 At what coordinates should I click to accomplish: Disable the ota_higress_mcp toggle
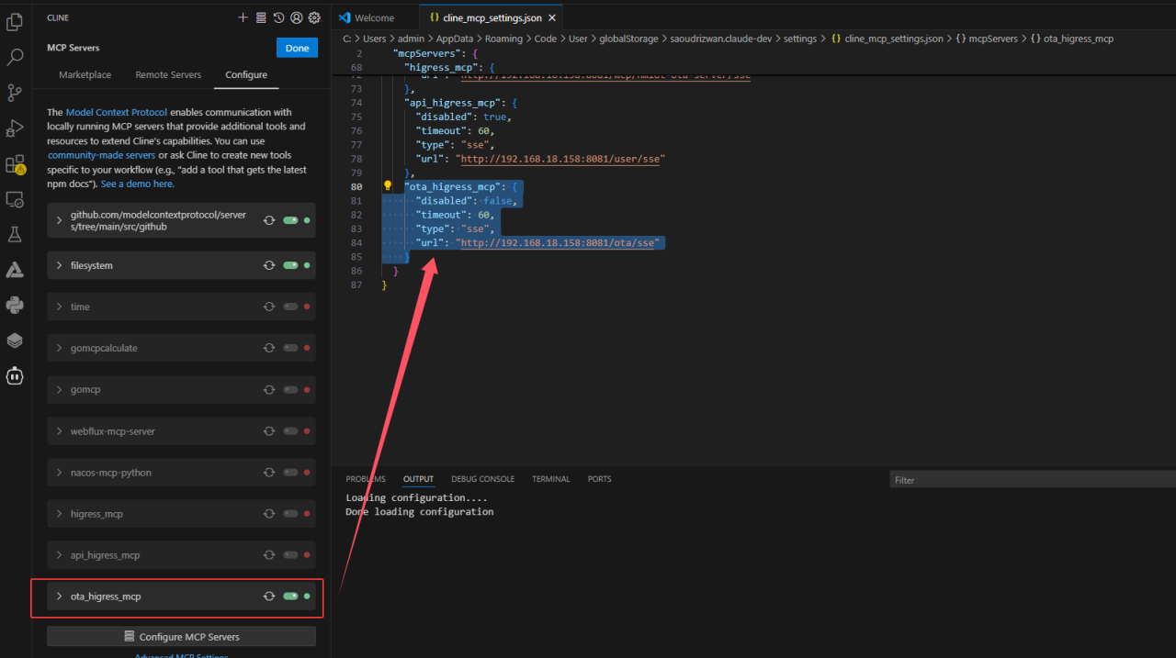click(290, 597)
